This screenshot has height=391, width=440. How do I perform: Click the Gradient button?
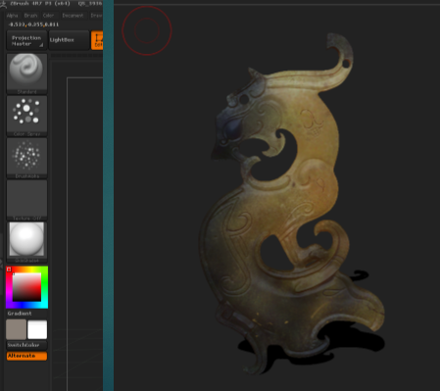pyautogui.click(x=20, y=314)
